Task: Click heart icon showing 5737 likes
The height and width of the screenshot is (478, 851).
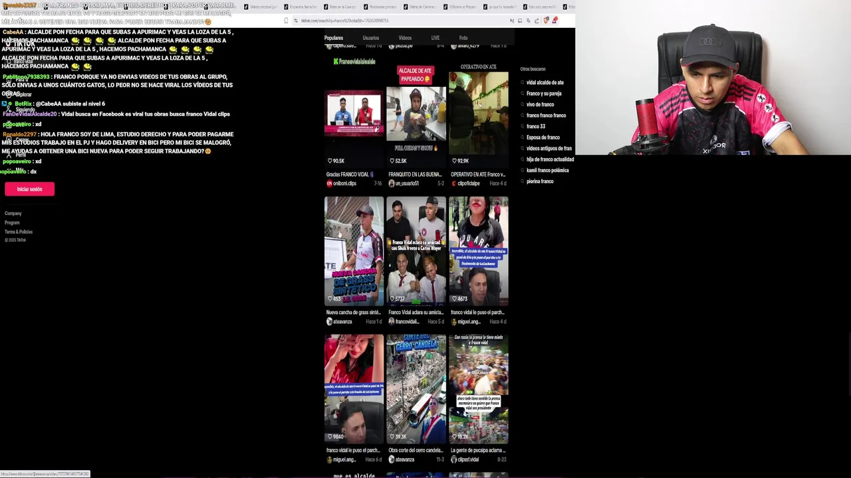Action: point(392,299)
